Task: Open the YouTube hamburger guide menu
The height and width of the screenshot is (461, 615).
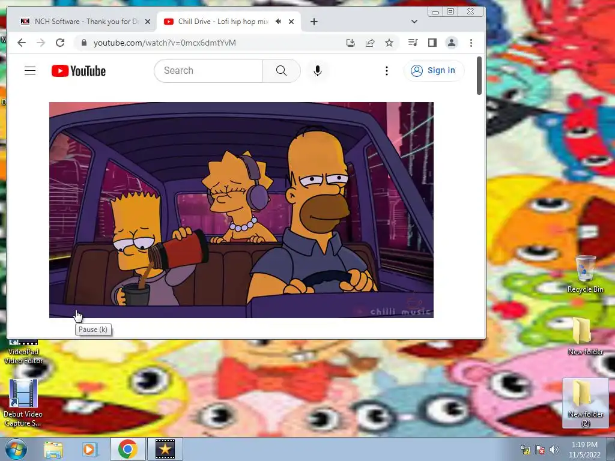Action: (x=30, y=71)
